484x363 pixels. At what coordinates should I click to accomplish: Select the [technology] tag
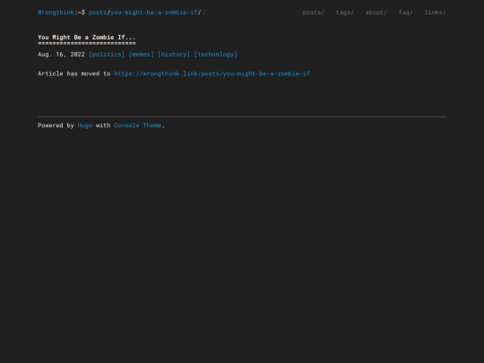coord(216,55)
